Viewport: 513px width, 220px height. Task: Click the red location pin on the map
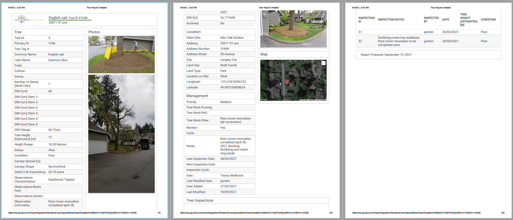click(x=287, y=82)
